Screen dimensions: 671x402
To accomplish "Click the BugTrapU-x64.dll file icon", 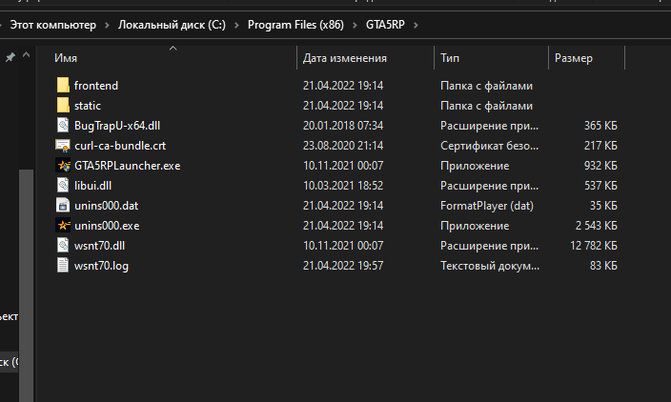I will click(63, 126).
